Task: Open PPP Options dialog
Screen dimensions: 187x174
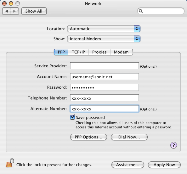Action: 88,137
